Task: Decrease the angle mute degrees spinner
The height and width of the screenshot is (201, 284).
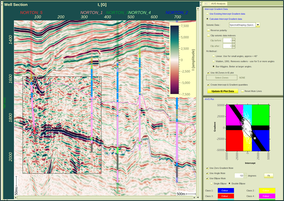Action: [245, 177]
